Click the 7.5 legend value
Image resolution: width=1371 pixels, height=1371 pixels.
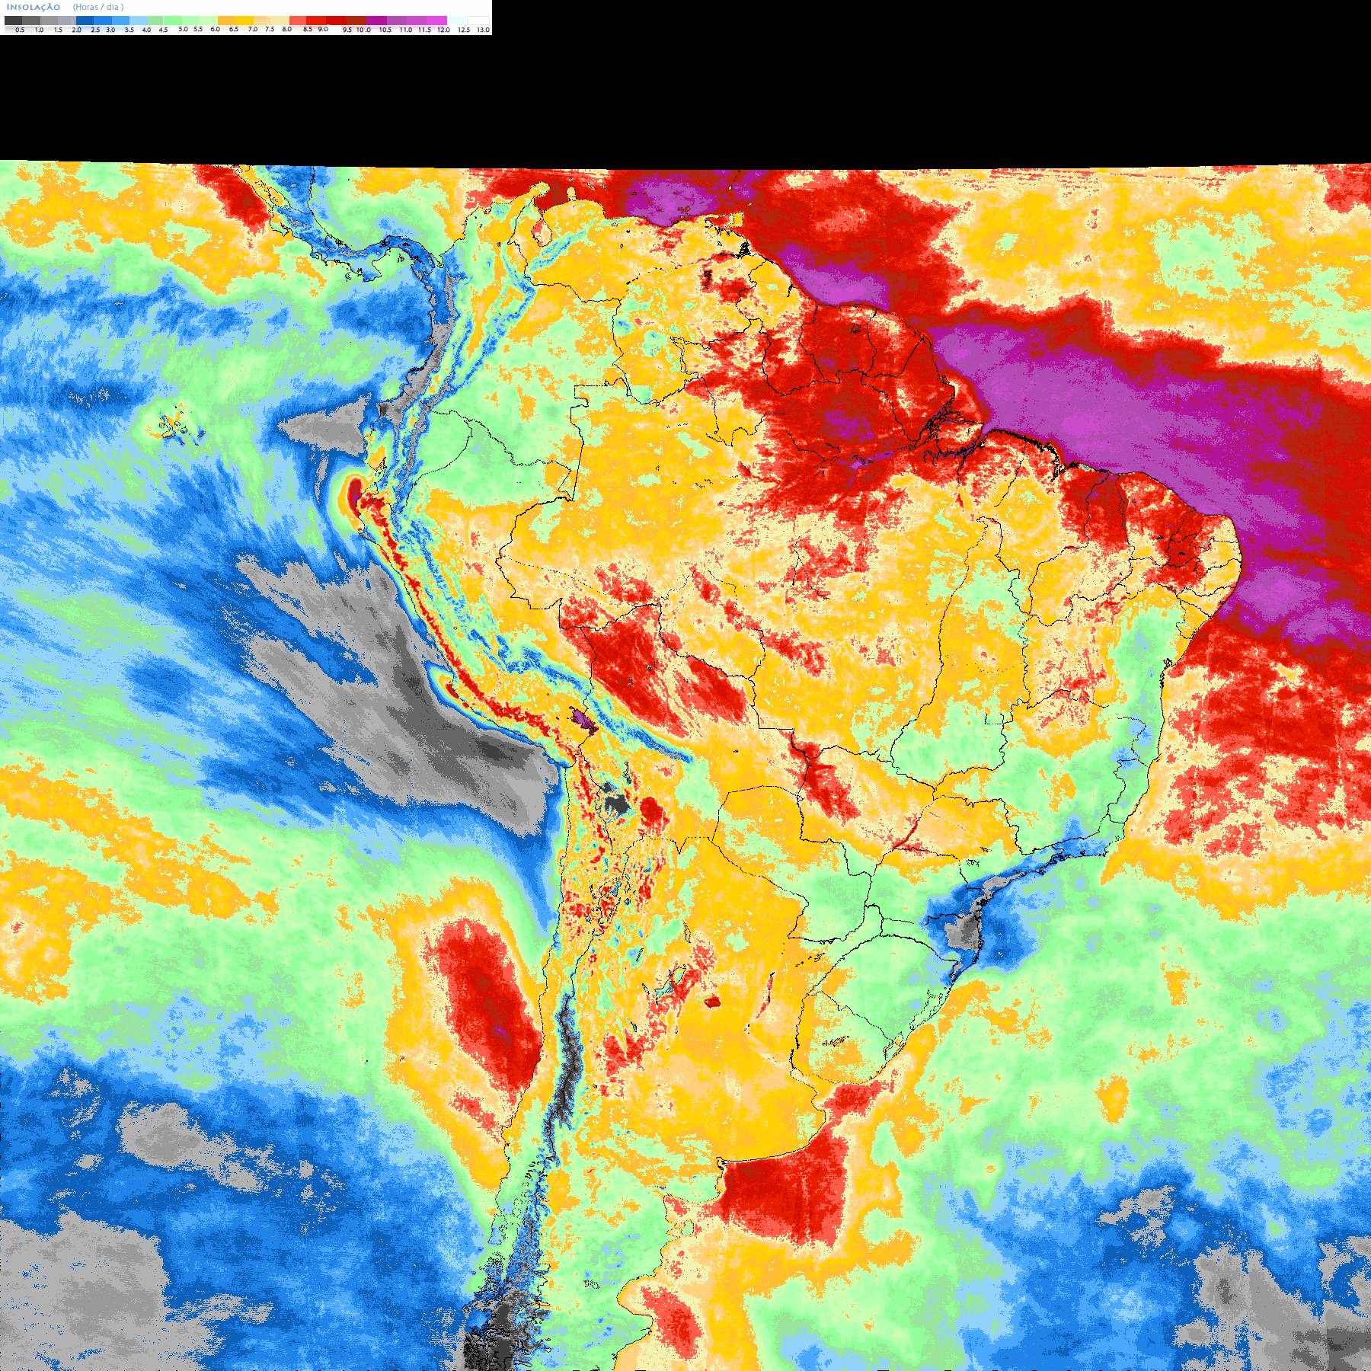tap(270, 29)
